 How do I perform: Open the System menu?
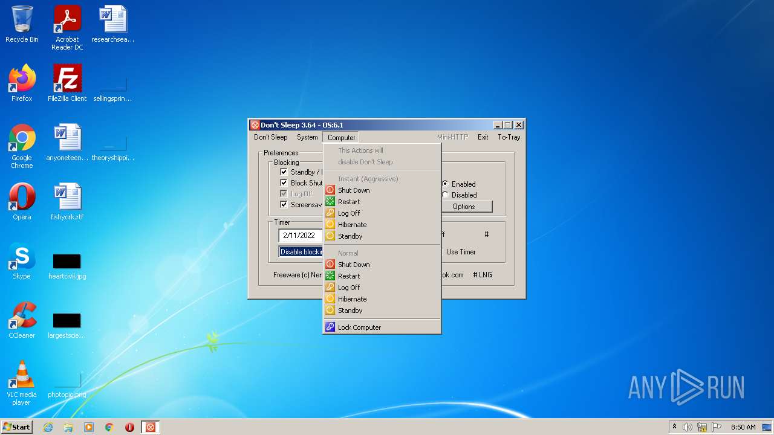tap(307, 137)
